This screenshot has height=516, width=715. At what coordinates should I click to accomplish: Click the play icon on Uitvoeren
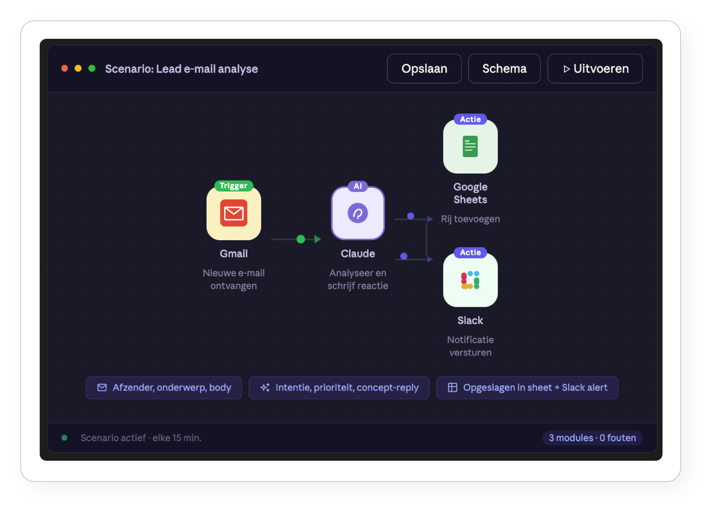coord(566,69)
